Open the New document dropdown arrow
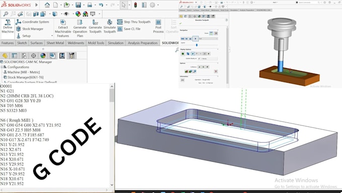This screenshot has width=342, height=193. [x=61, y=5]
